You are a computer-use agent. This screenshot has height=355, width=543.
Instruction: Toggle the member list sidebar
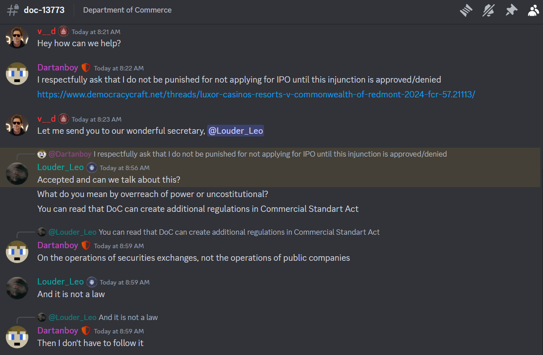pyautogui.click(x=533, y=10)
